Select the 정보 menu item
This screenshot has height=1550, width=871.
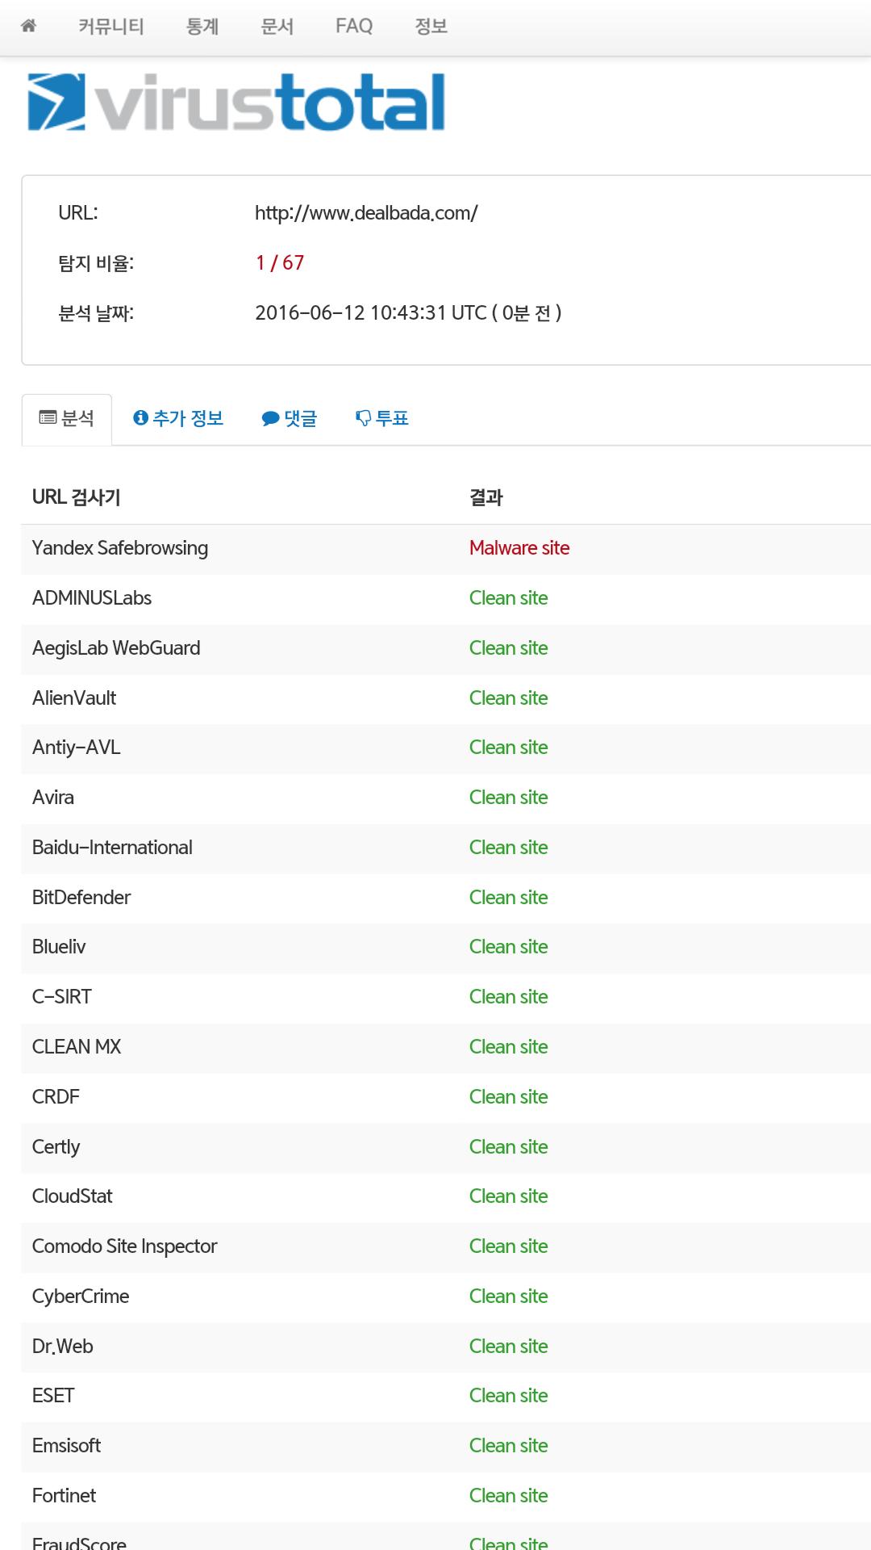431,27
